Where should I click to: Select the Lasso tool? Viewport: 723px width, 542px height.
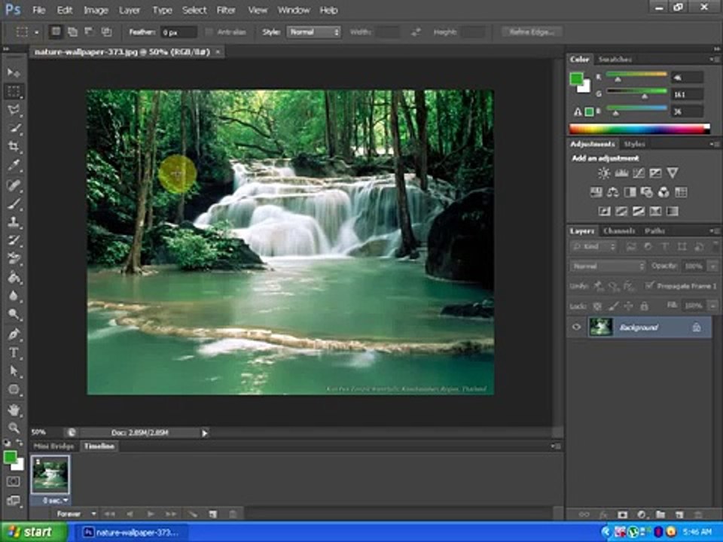click(x=14, y=110)
